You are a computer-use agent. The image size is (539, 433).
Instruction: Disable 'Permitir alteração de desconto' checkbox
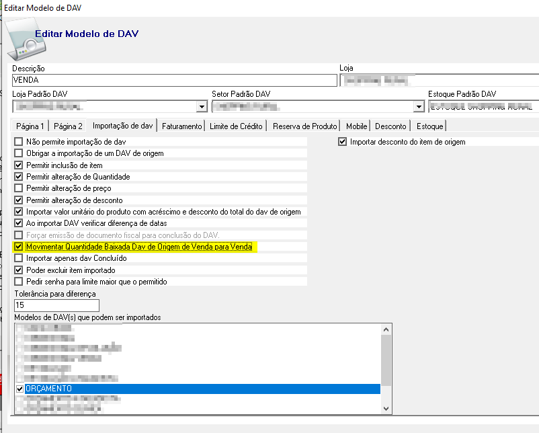[19, 200]
